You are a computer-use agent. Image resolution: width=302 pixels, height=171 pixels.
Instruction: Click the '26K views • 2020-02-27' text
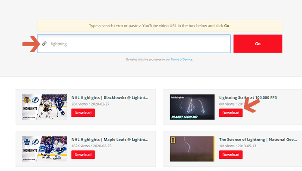[x=90, y=104]
